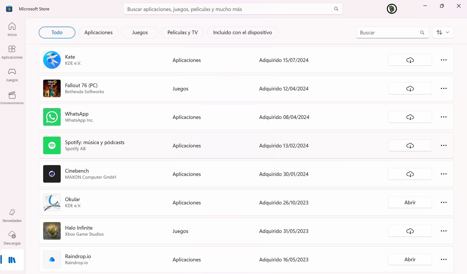This screenshot has height=274, width=467.
Task: Open Novedades in the sidebar
Action: click(x=12, y=216)
